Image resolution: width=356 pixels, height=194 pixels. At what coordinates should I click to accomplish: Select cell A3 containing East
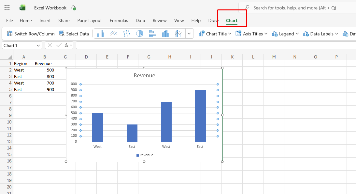click(23, 77)
